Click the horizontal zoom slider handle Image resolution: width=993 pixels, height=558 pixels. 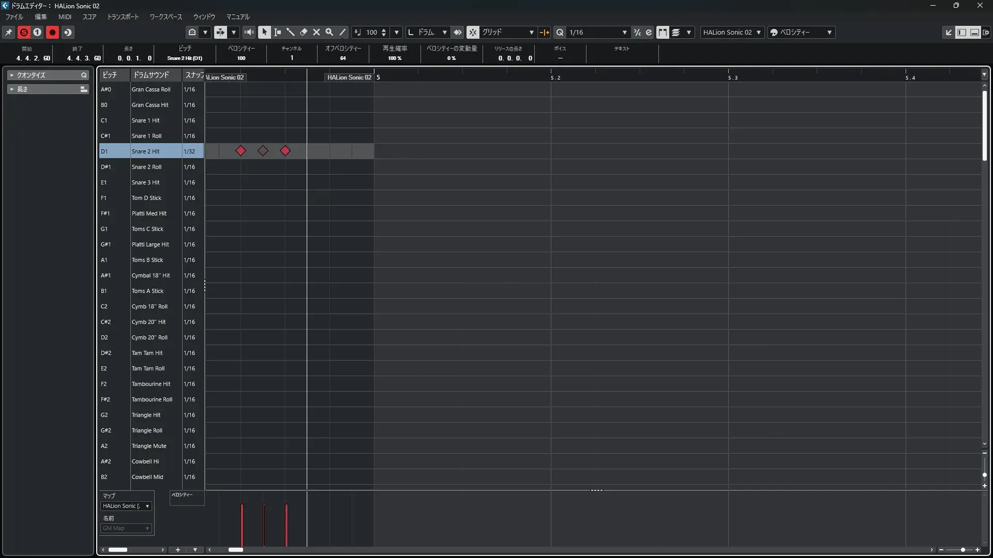click(963, 550)
